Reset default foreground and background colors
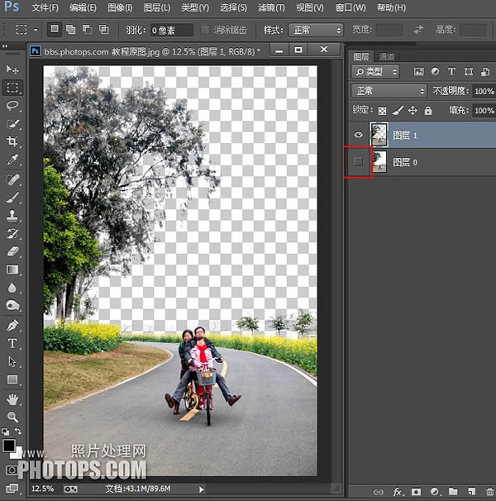This screenshot has height=501, width=496. 6,432
